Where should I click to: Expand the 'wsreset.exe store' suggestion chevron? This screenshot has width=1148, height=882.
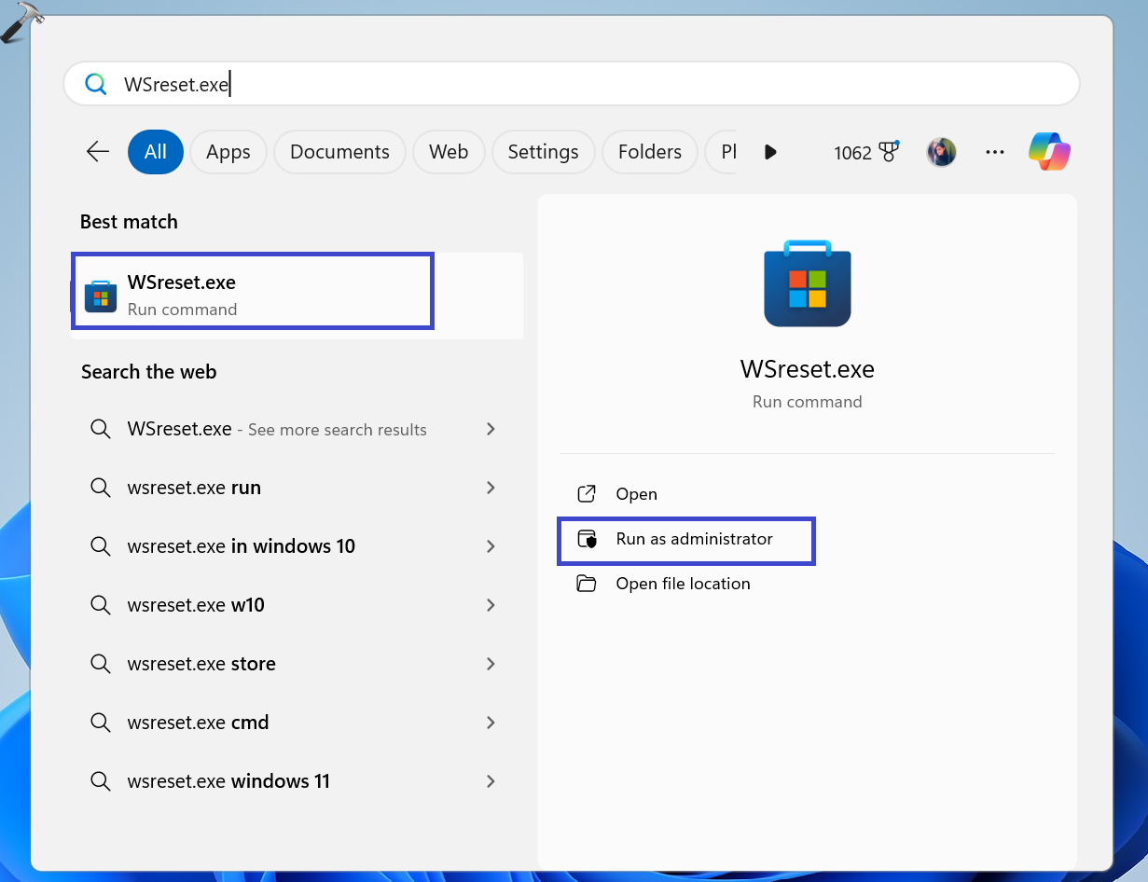click(x=491, y=664)
